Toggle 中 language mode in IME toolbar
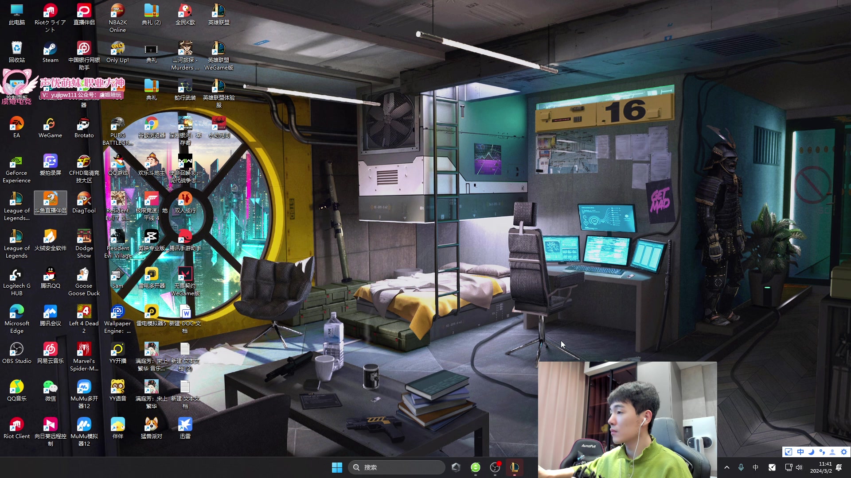This screenshot has width=851, height=478. pyautogui.click(x=800, y=452)
